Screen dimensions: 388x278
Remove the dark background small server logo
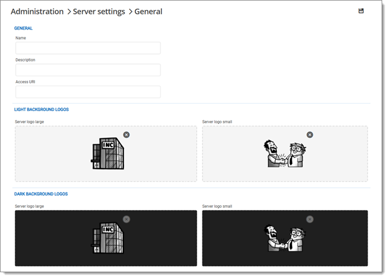pyautogui.click(x=309, y=219)
